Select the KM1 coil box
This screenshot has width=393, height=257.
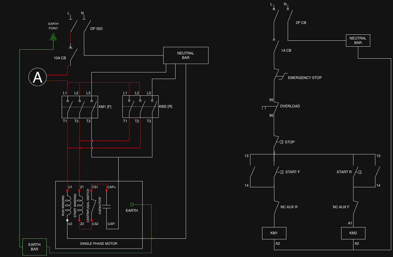coord(274,233)
